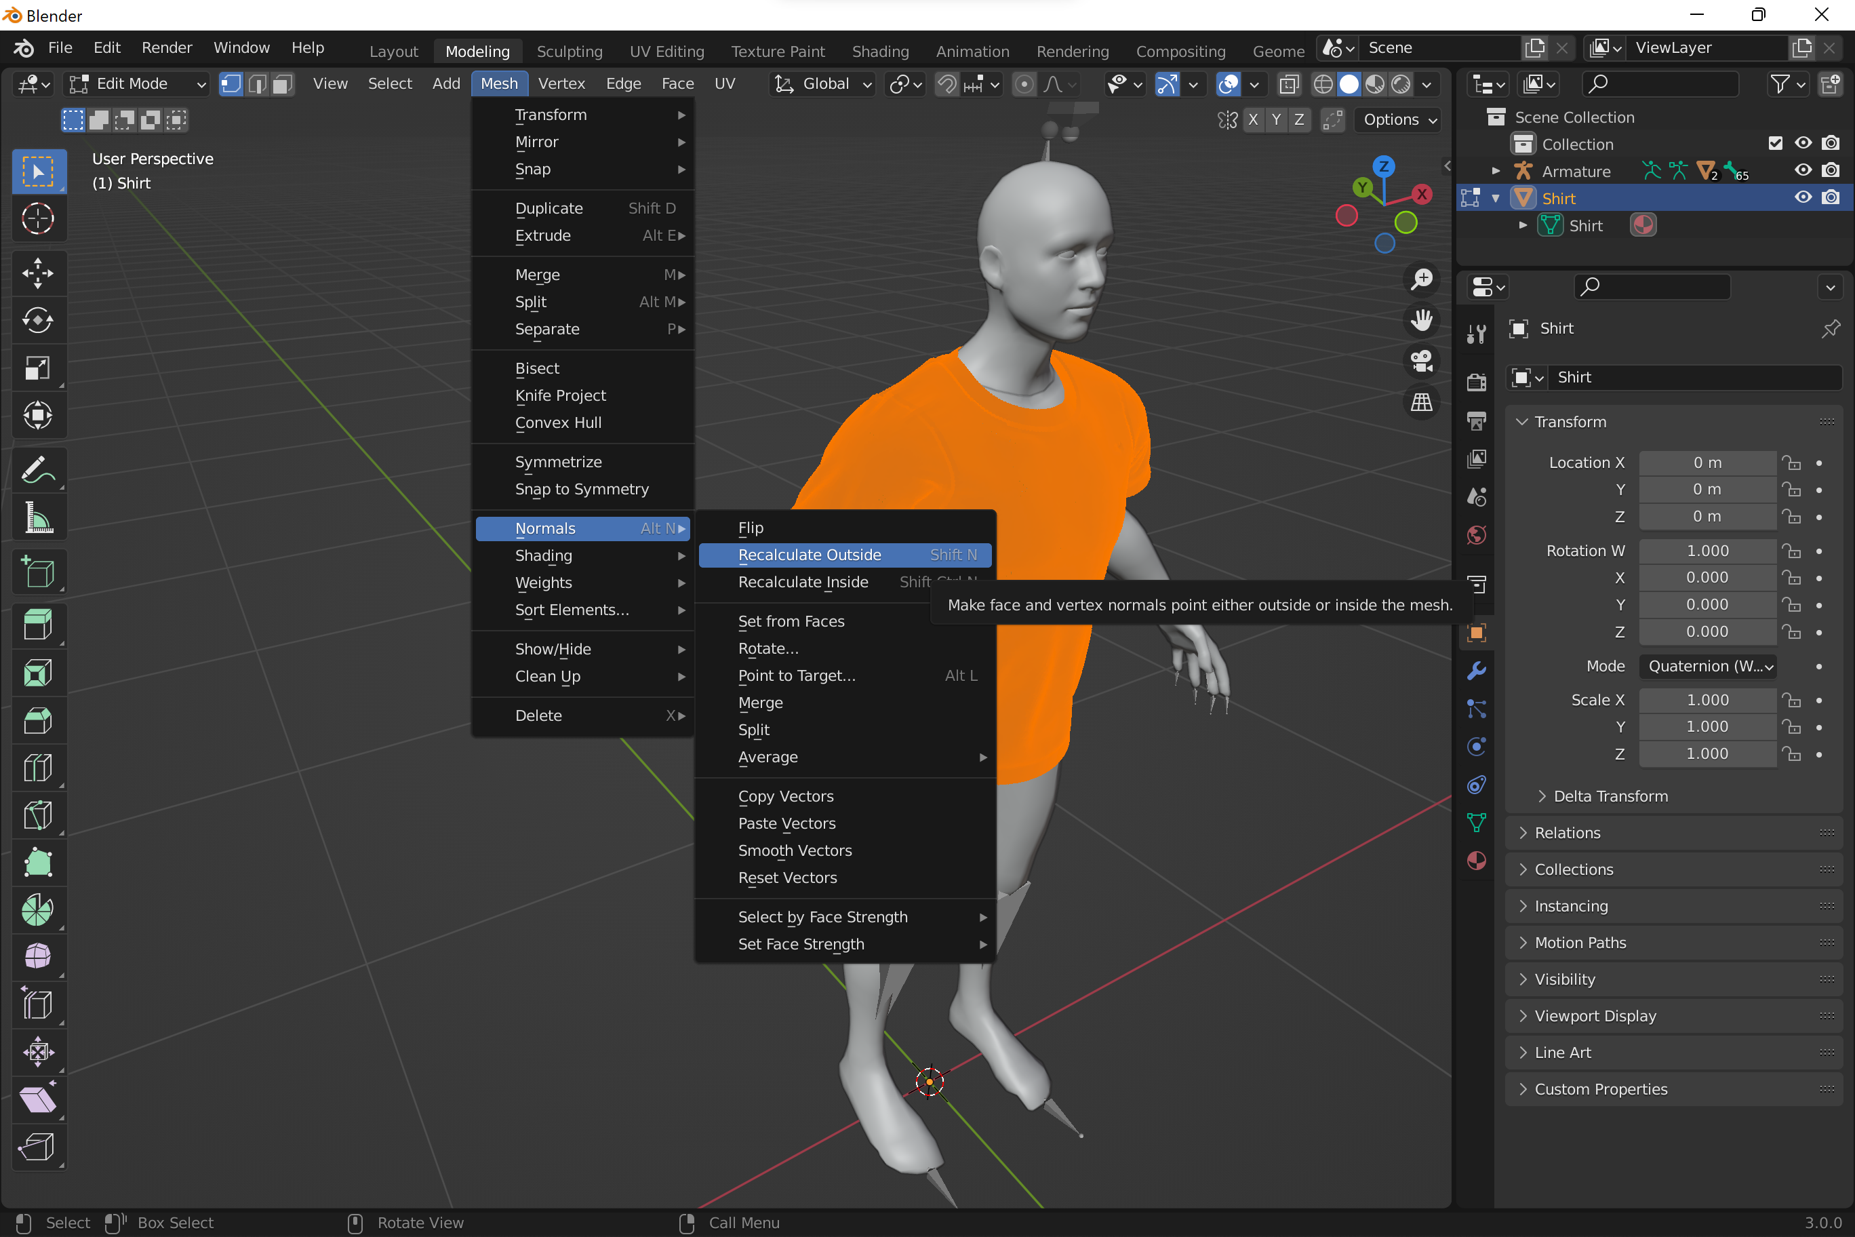This screenshot has width=1855, height=1237.
Task: Toggle X axis mirror button
Action: (x=1252, y=120)
